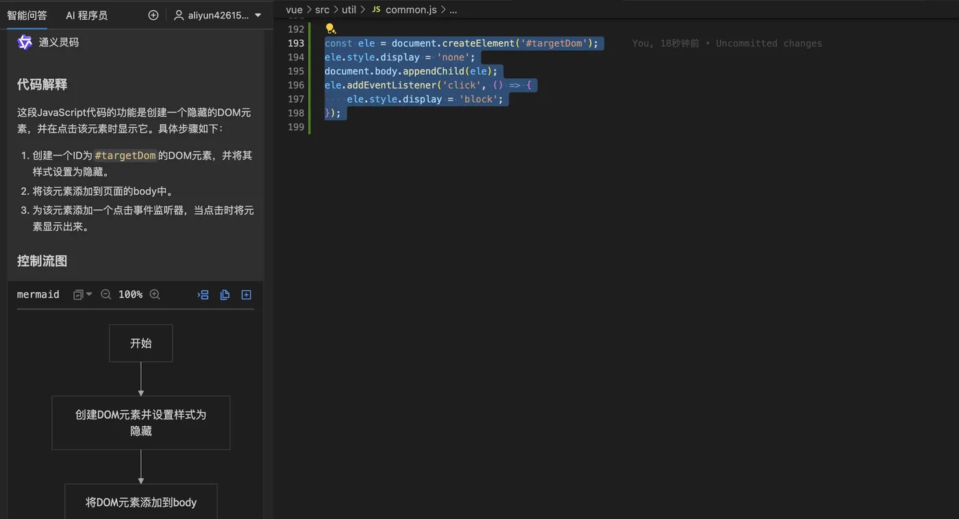
Task: Click the 控制流图 heading
Action: pyautogui.click(x=42, y=261)
